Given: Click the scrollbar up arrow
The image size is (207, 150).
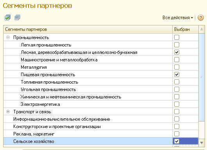Looking at the screenshot, I should [x=202, y=29].
